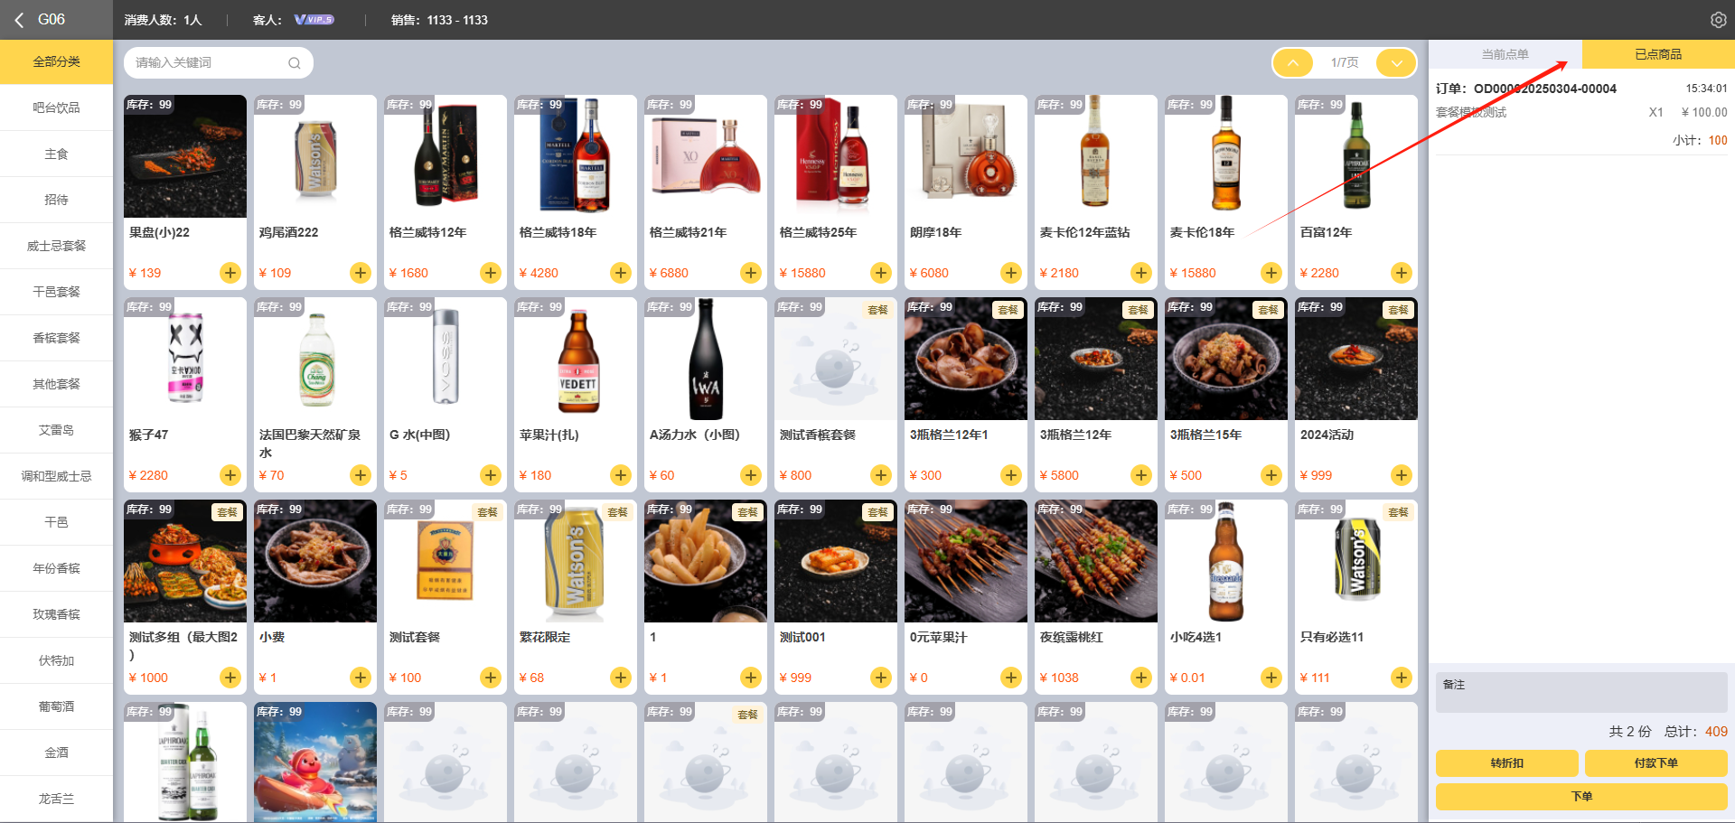Screen dimensions: 1735x823
Task: Select the 干邑套餐 category
Action: tap(56, 293)
